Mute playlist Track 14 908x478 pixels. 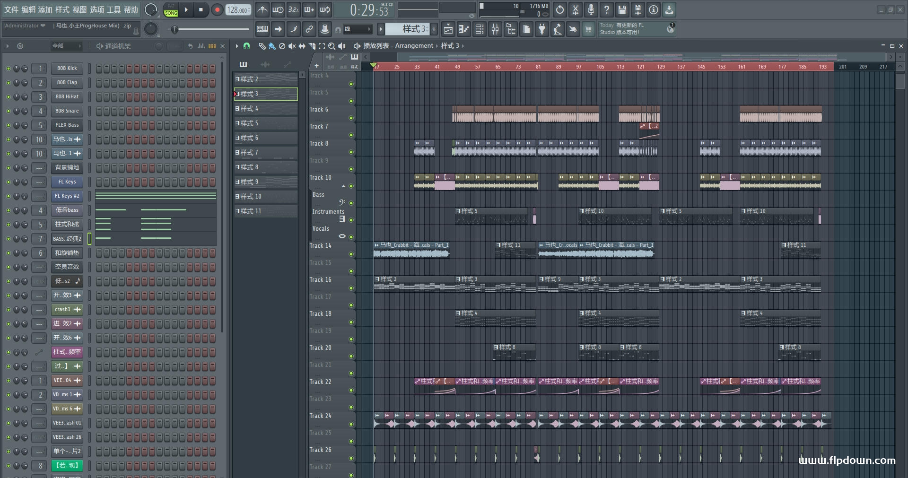click(351, 254)
